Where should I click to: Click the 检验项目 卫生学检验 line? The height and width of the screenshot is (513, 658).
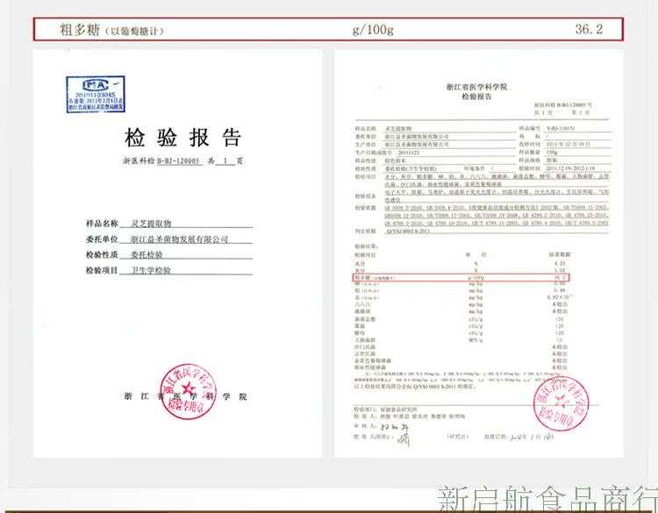point(169,270)
